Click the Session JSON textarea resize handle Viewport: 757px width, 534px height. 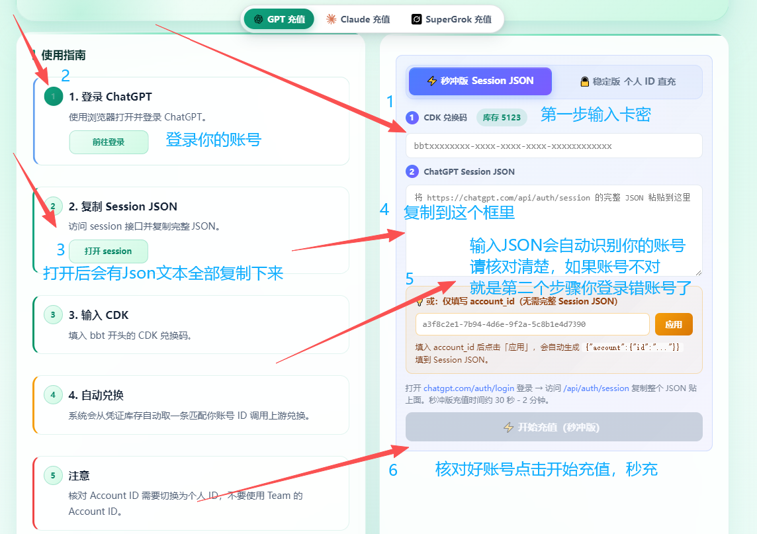coord(698,273)
